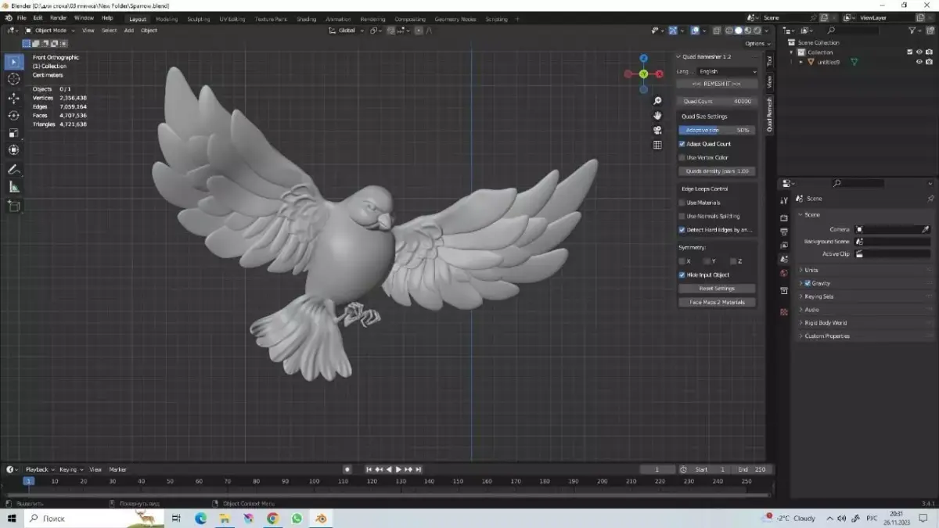939x528 pixels.
Task: Open the viewport Options dropdown
Action: [757, 44]
